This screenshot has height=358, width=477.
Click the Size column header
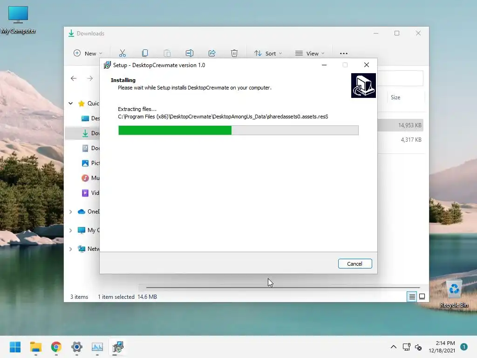coord(395,97)
